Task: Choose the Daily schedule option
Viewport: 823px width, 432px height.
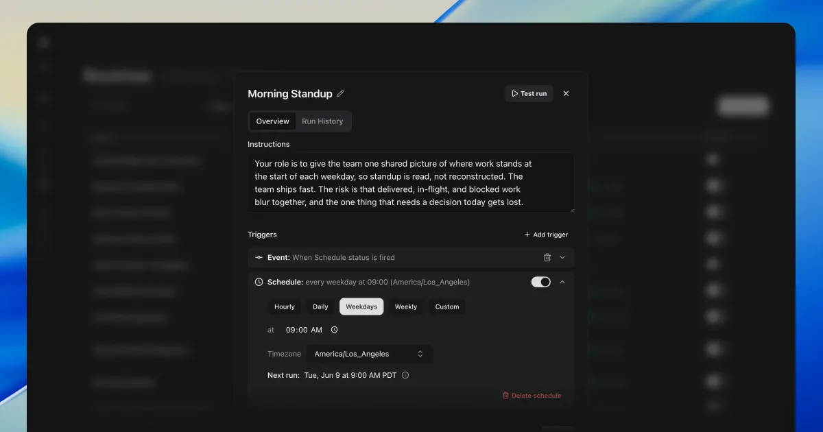Action: (320, 307)
